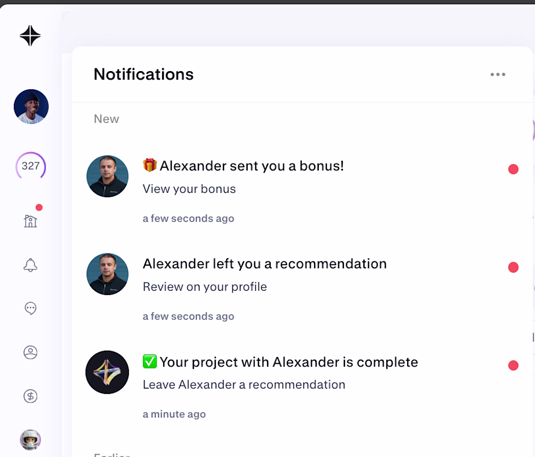Image resolution: width=535 pixels, height=457 pixels.
Task: Open the home building icon in sidebar
Action: click(30, 221)
